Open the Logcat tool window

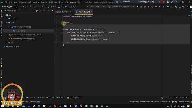(50, 98)
